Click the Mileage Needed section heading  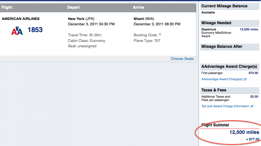pyautogui.click(x=216, y=23)
